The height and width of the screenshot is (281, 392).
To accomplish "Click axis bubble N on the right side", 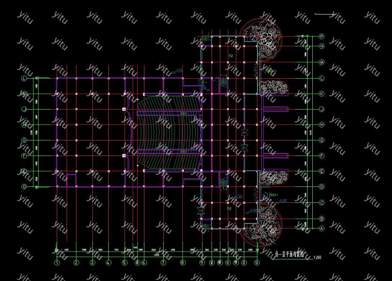I will [322, 46].
